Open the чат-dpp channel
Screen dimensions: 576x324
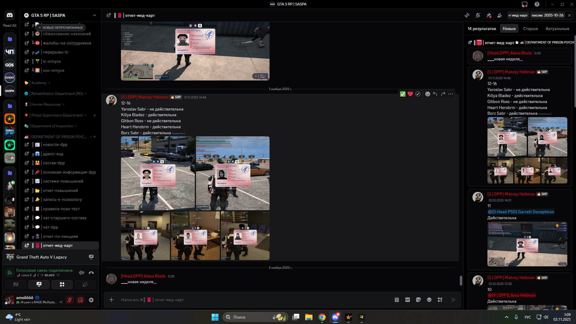(x=50, y=227)
